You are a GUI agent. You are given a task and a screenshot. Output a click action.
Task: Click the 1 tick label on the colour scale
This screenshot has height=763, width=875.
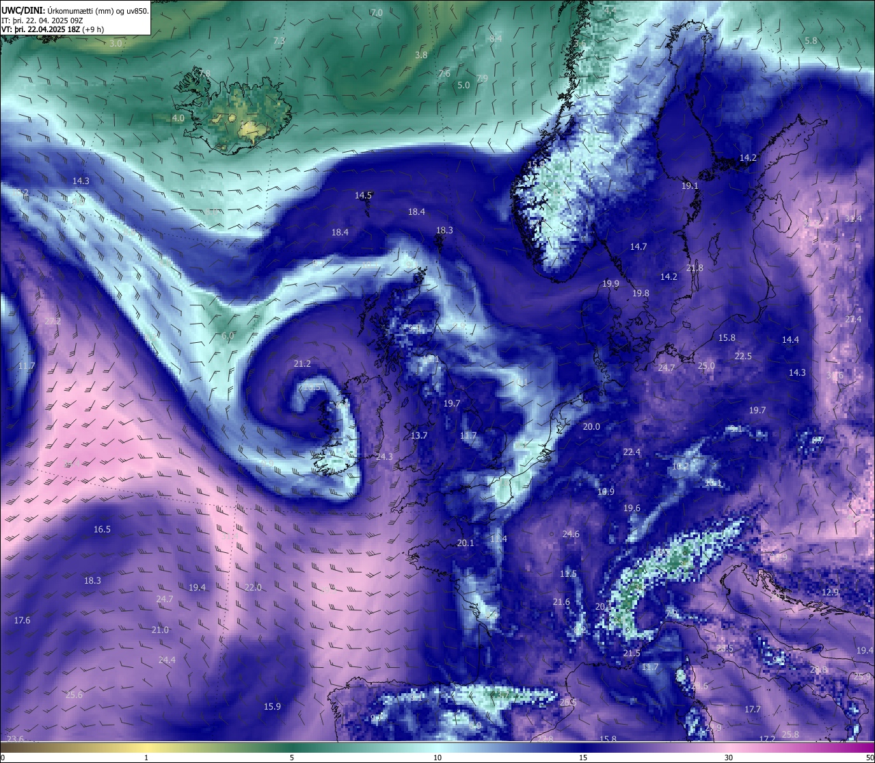point(146,758)
